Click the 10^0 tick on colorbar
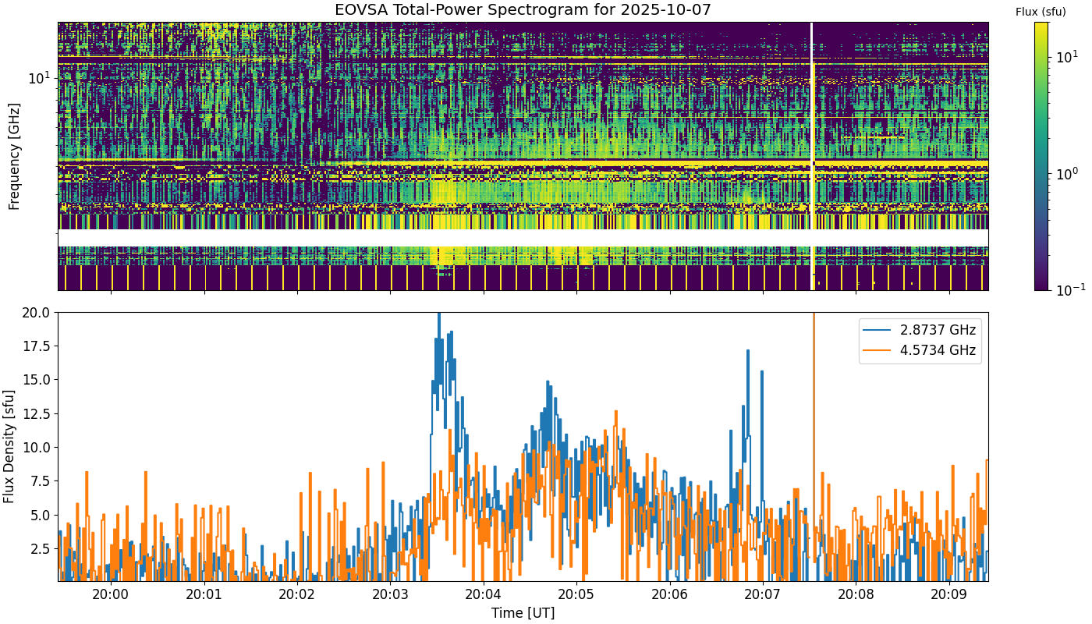This screenshot has width=1092, height=624. (1065, 173)
